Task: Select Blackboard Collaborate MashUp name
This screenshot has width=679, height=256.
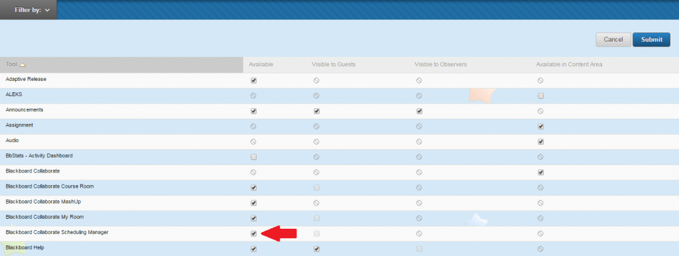Action: 43,202
